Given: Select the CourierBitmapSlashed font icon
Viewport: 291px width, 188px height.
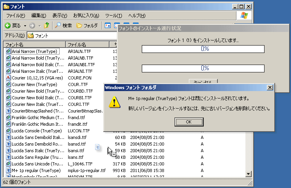Looking at the screenshot, I should (x=8, y=111).
